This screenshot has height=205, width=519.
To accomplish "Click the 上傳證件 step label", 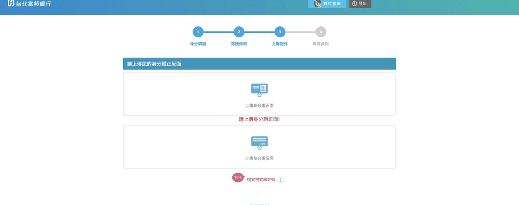I will 280,44.
